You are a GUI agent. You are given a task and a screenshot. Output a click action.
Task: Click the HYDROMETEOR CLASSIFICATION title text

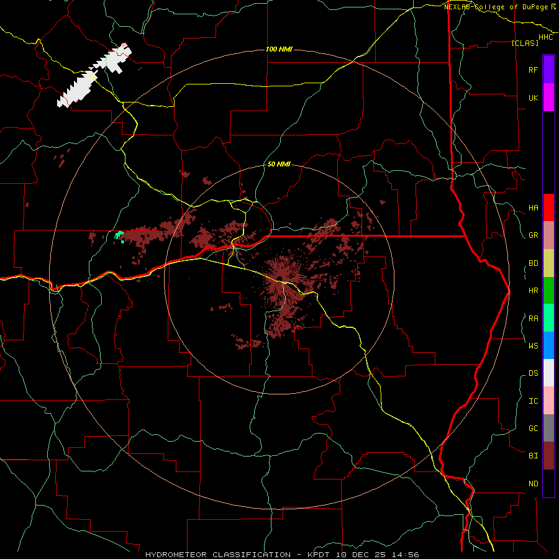click(218, 555)
